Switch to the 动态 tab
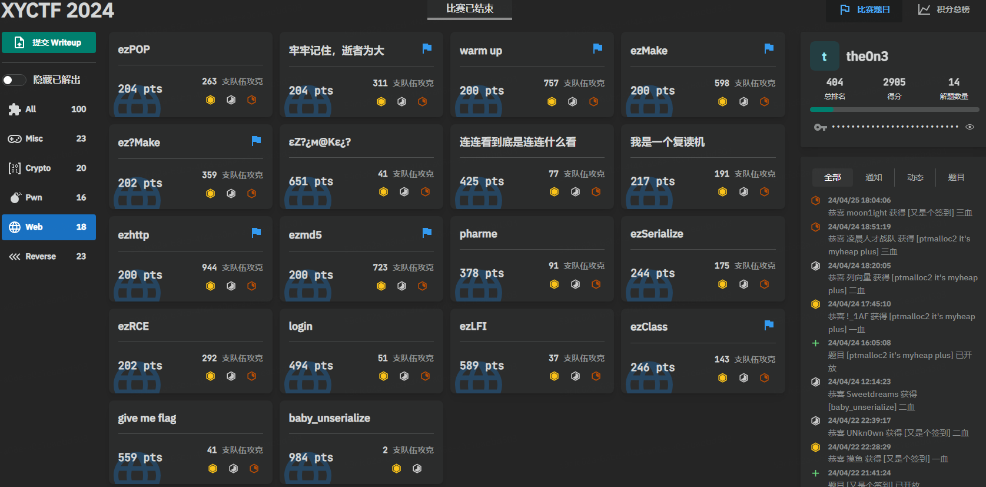 click(915, 177)
